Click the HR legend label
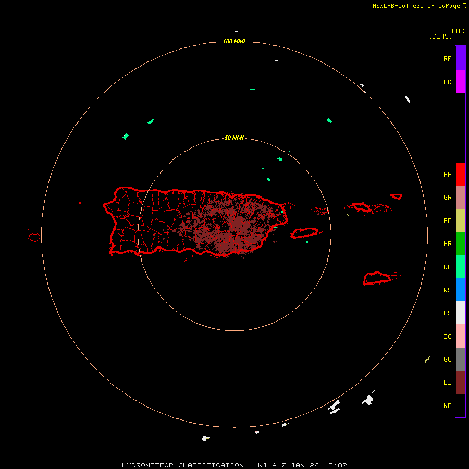 [447, 244]
